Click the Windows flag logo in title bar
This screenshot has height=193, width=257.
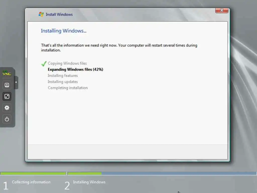[41, 14]
